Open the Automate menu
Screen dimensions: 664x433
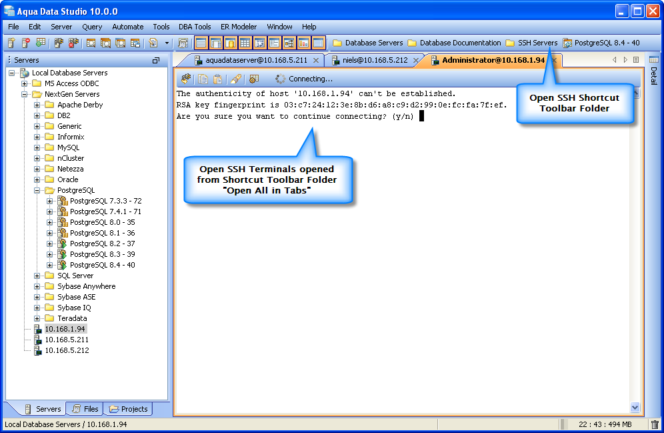coord(128,27)
